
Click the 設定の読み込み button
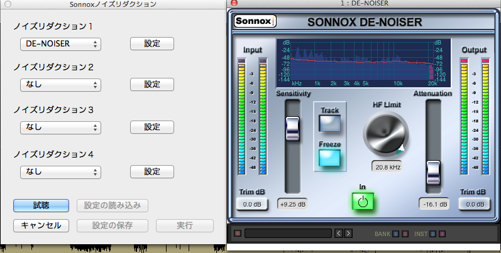(x=113, y=205)
